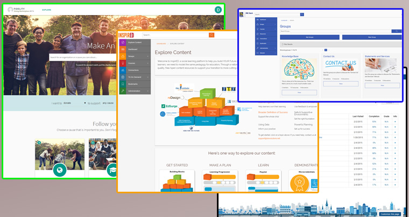Select Explore Content in InspirED sidebar
This screenshot has width=409, height=217.
point(135,42)
